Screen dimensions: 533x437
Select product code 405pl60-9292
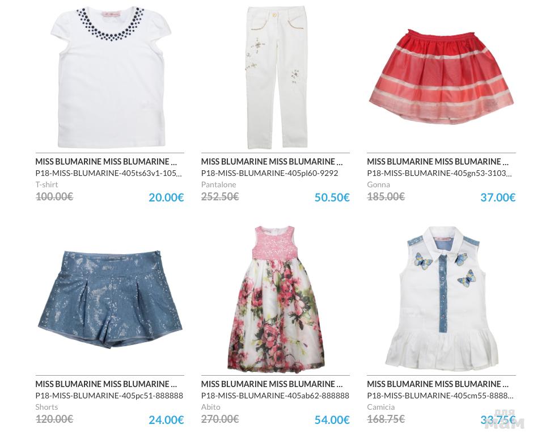point(269,173)
